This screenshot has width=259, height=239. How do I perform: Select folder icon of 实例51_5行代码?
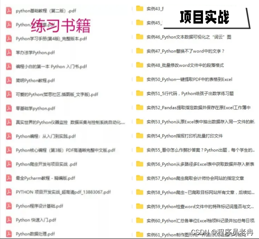(x=140, y=93)
